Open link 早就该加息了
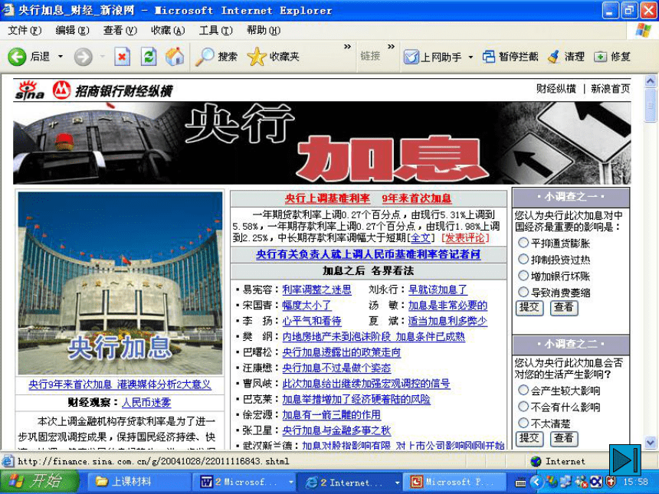Viewport: 659px width, 494px height. [438, 290]
